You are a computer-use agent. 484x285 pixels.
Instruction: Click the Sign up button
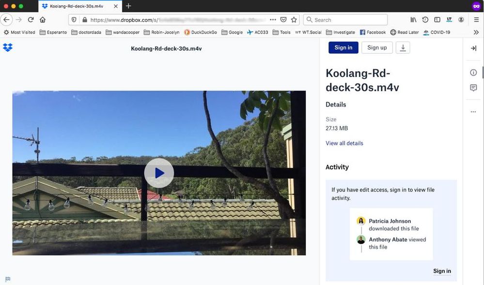377,47
